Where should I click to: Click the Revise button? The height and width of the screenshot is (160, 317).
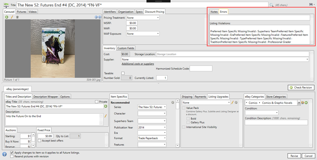tap(294, 156)
